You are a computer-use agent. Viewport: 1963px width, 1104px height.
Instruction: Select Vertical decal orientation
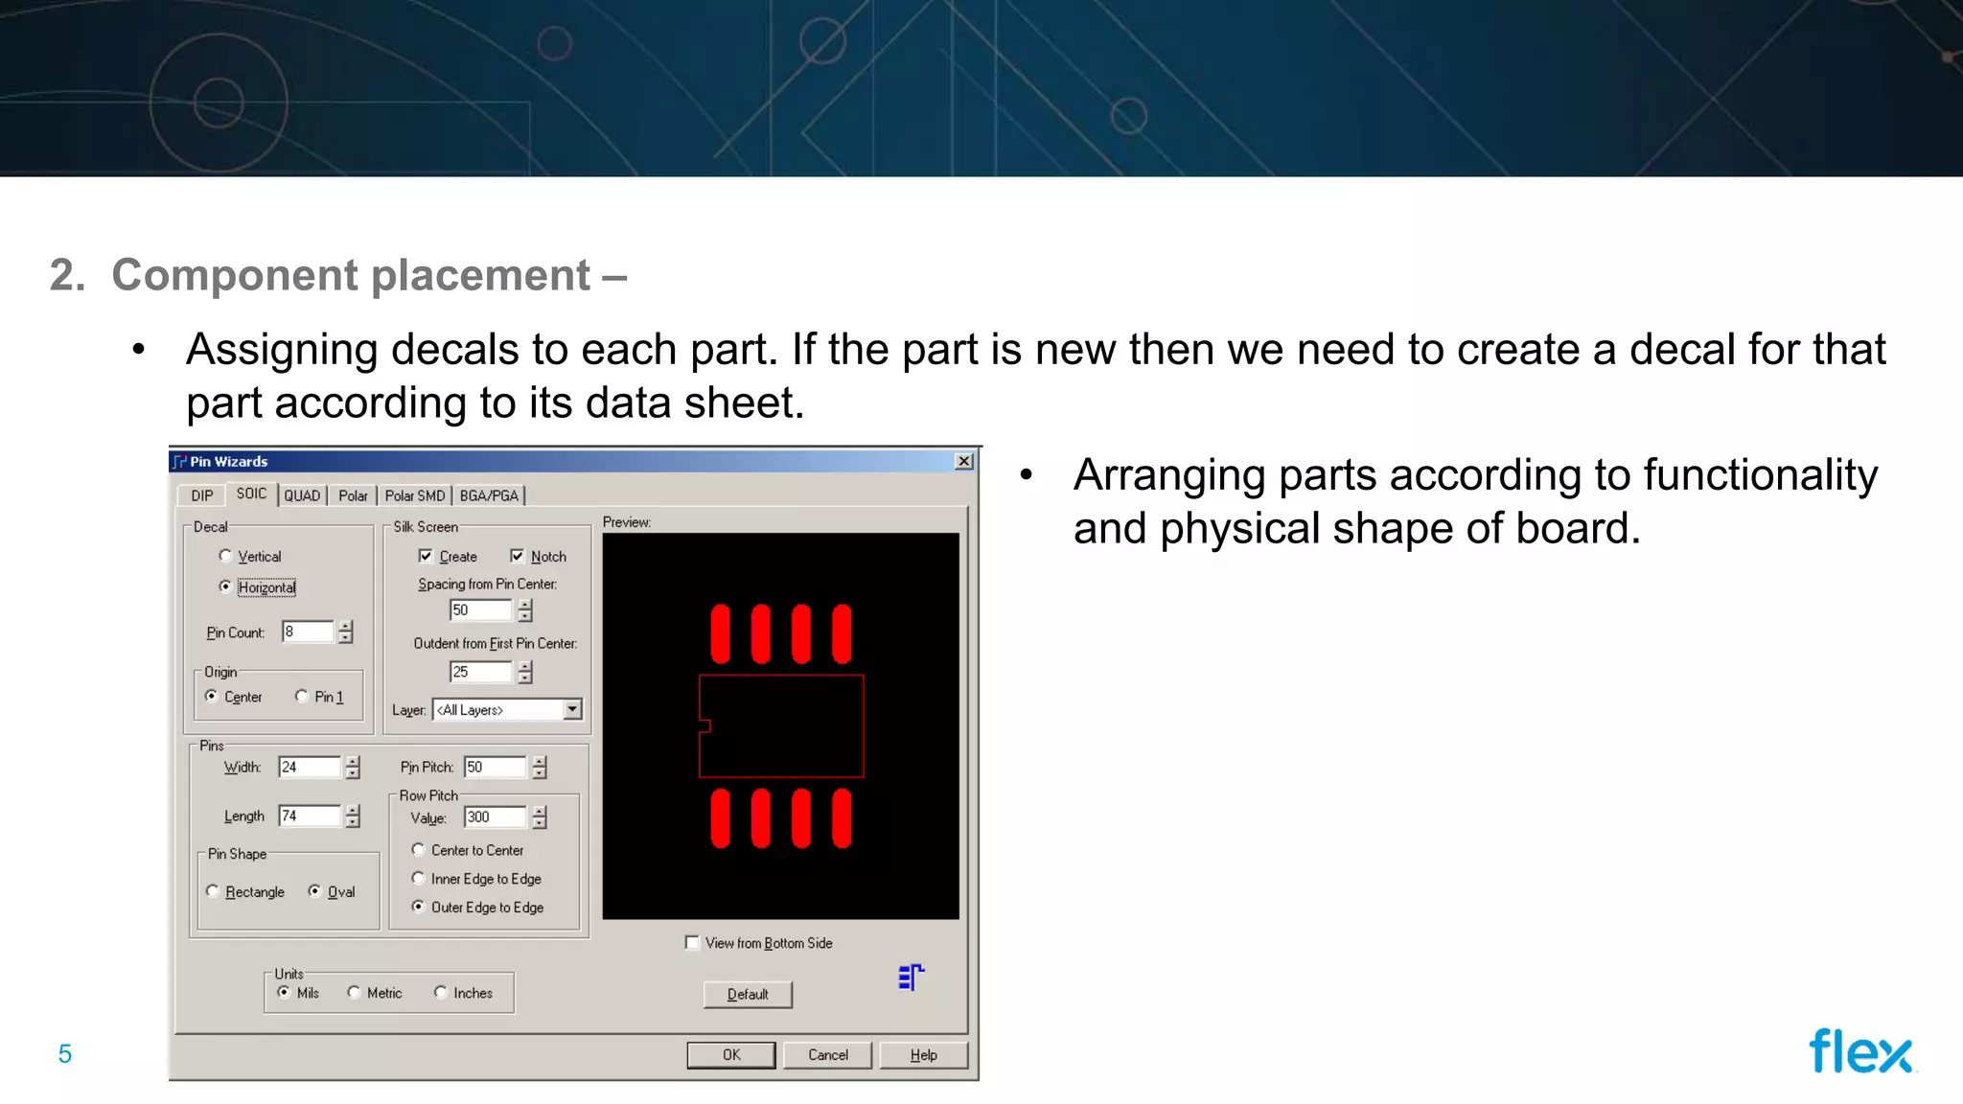point(250,556)
